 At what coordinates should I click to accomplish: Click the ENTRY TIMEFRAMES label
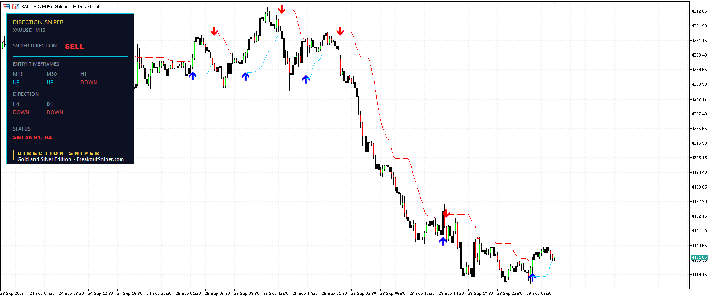[x=36, y=64]
